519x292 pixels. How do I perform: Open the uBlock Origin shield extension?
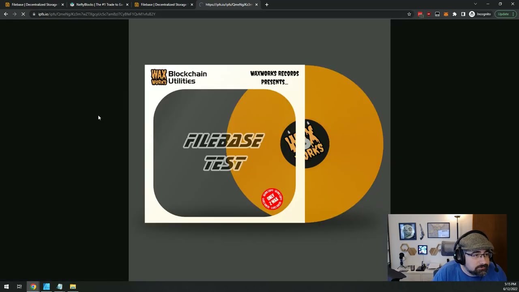[429, 14]
